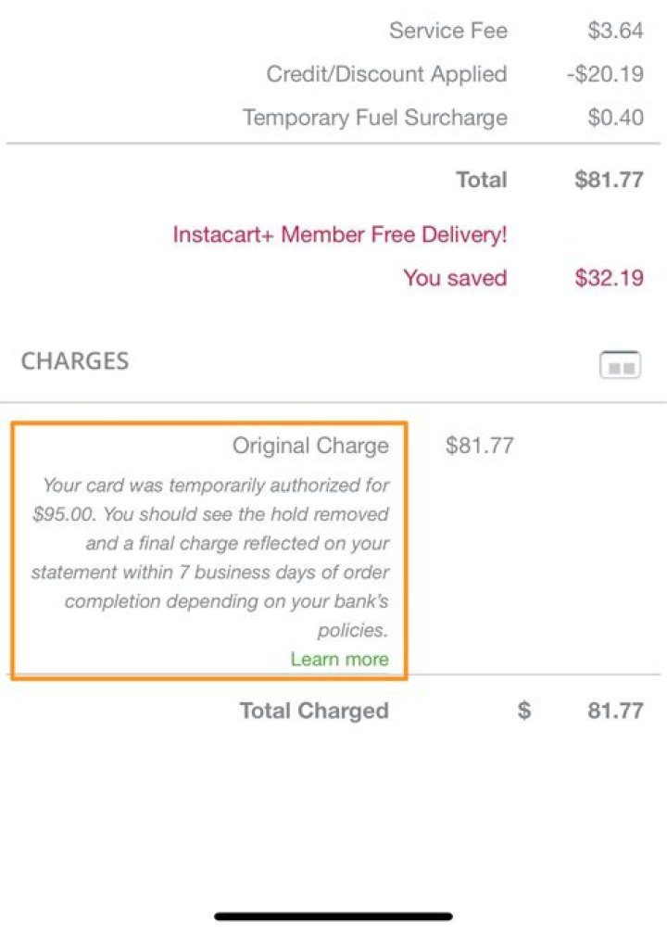The width and height of the screenshot is (667, 933).
Task: Click the credit card icon beside CHARGES
Action: (620, 365)
